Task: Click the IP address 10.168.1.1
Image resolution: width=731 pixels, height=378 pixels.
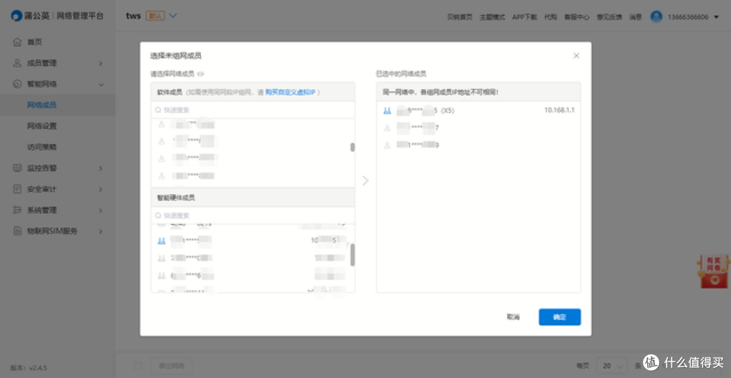Action: [560, 110]
